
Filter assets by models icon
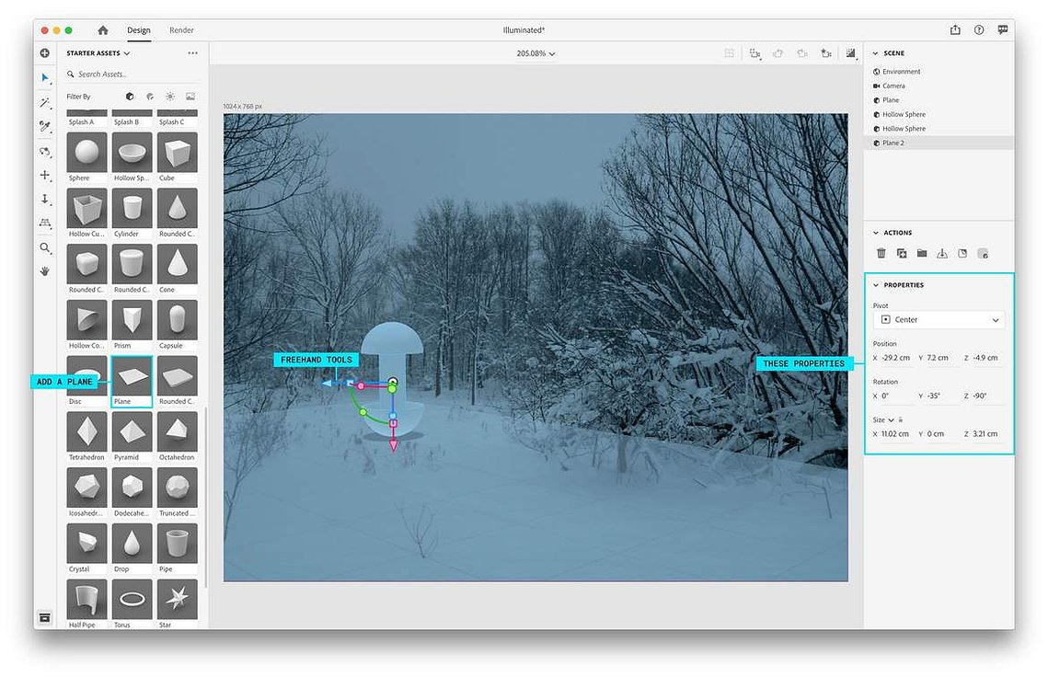click(x=130, y=97)
